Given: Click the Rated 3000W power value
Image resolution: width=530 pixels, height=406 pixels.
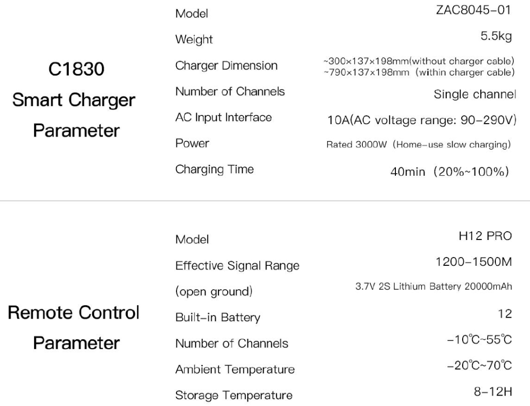Looking at the screenshot, I should [418, 145].
